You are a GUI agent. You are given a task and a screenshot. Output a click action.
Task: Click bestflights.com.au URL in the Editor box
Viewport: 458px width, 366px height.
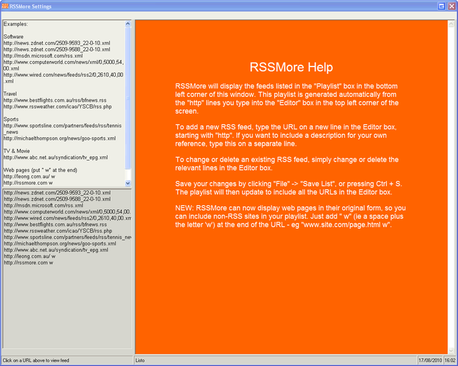coord(55,100)
